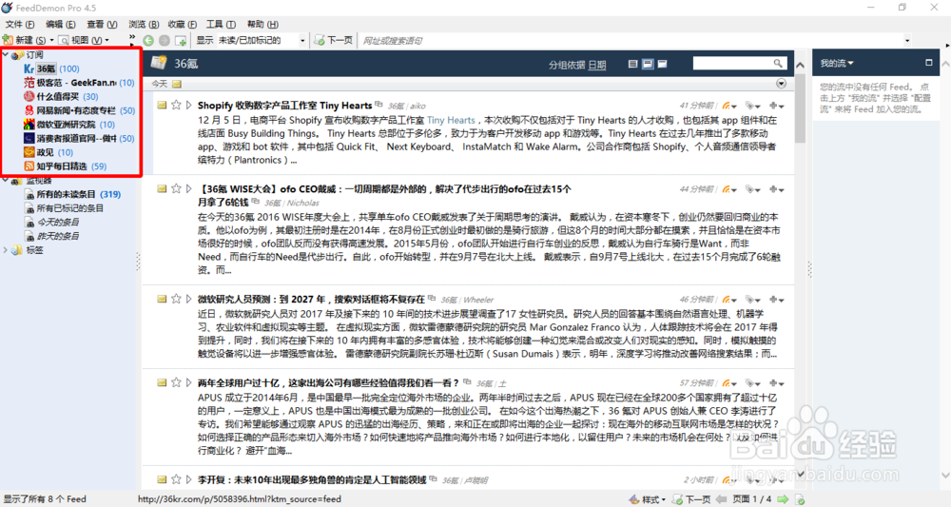The width and height of the screenshot is (951, 507).
Task: Open the 工具 menu
Action: point(221,25)
